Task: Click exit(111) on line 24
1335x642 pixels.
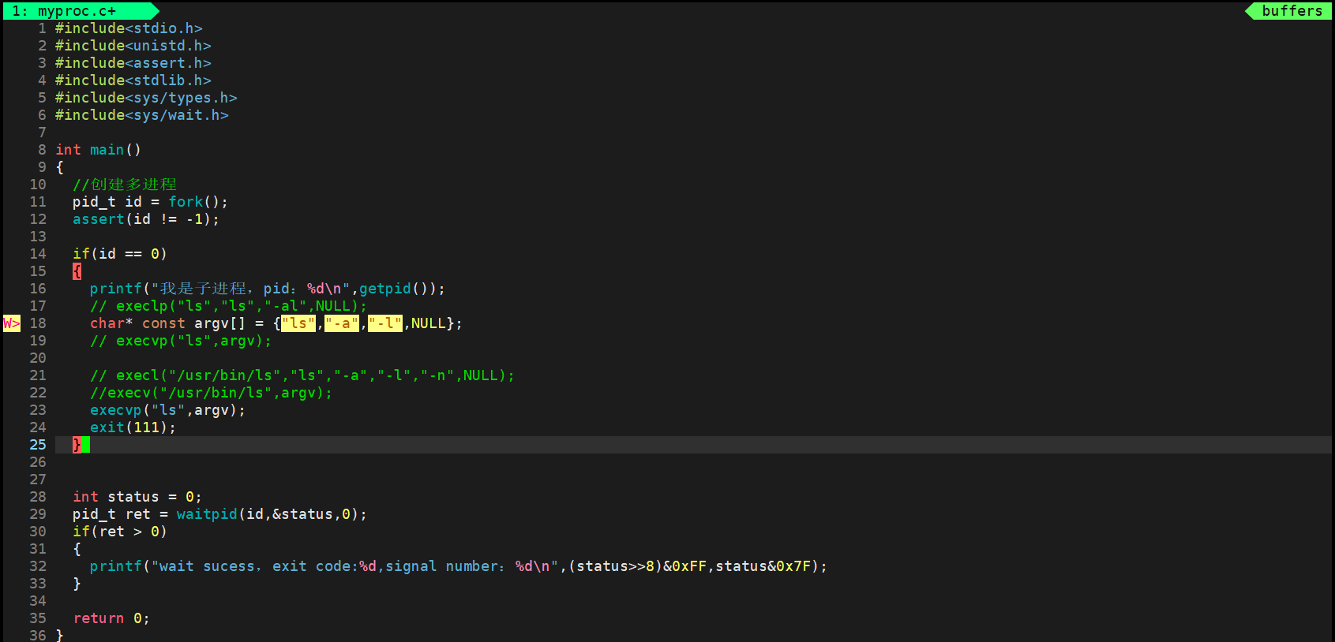Action: point(133,427)
